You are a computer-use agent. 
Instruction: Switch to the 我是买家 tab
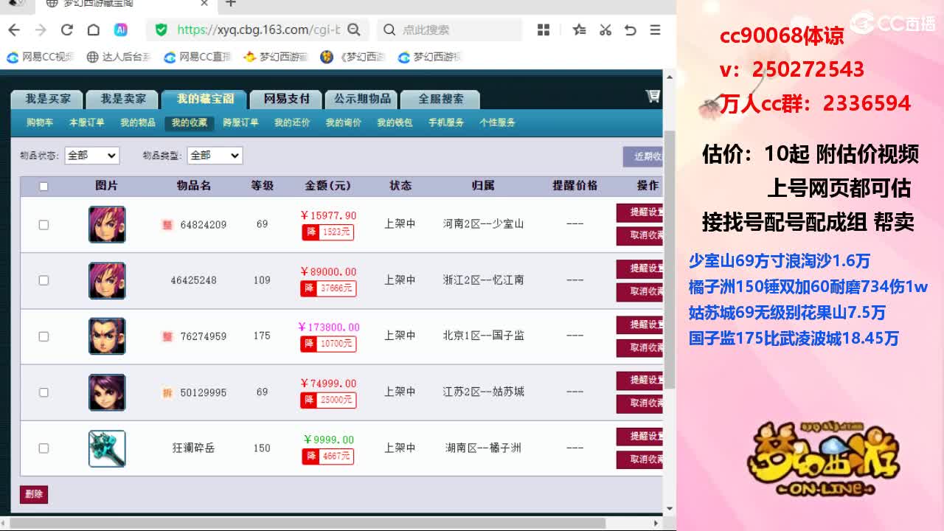(x=48, y=99)
